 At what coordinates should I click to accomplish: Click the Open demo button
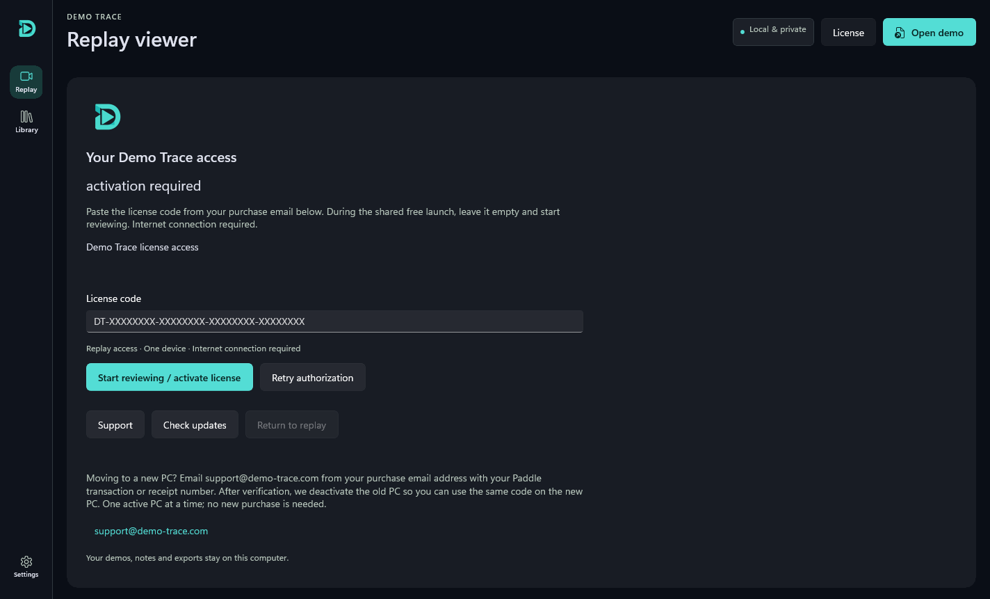(x=930, y=33)
